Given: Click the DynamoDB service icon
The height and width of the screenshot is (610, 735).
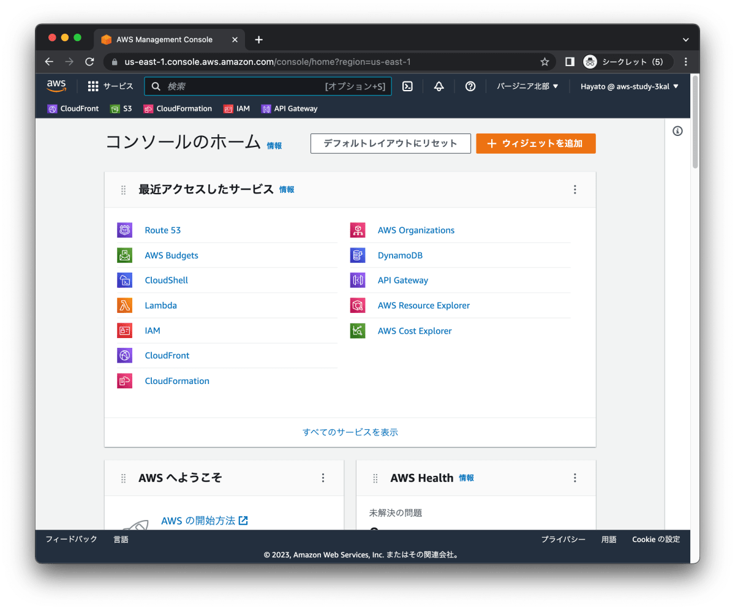Looking at the screenshot, I should (358, 255).
